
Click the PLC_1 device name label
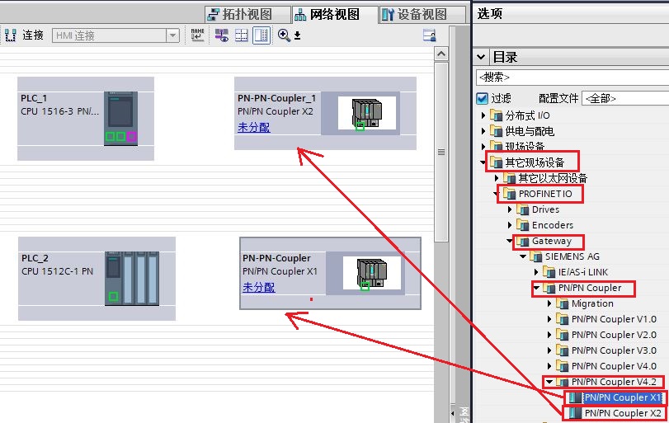coord(34,98)
